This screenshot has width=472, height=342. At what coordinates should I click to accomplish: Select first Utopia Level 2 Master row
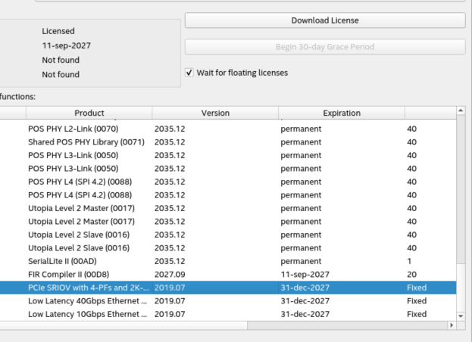81,208
